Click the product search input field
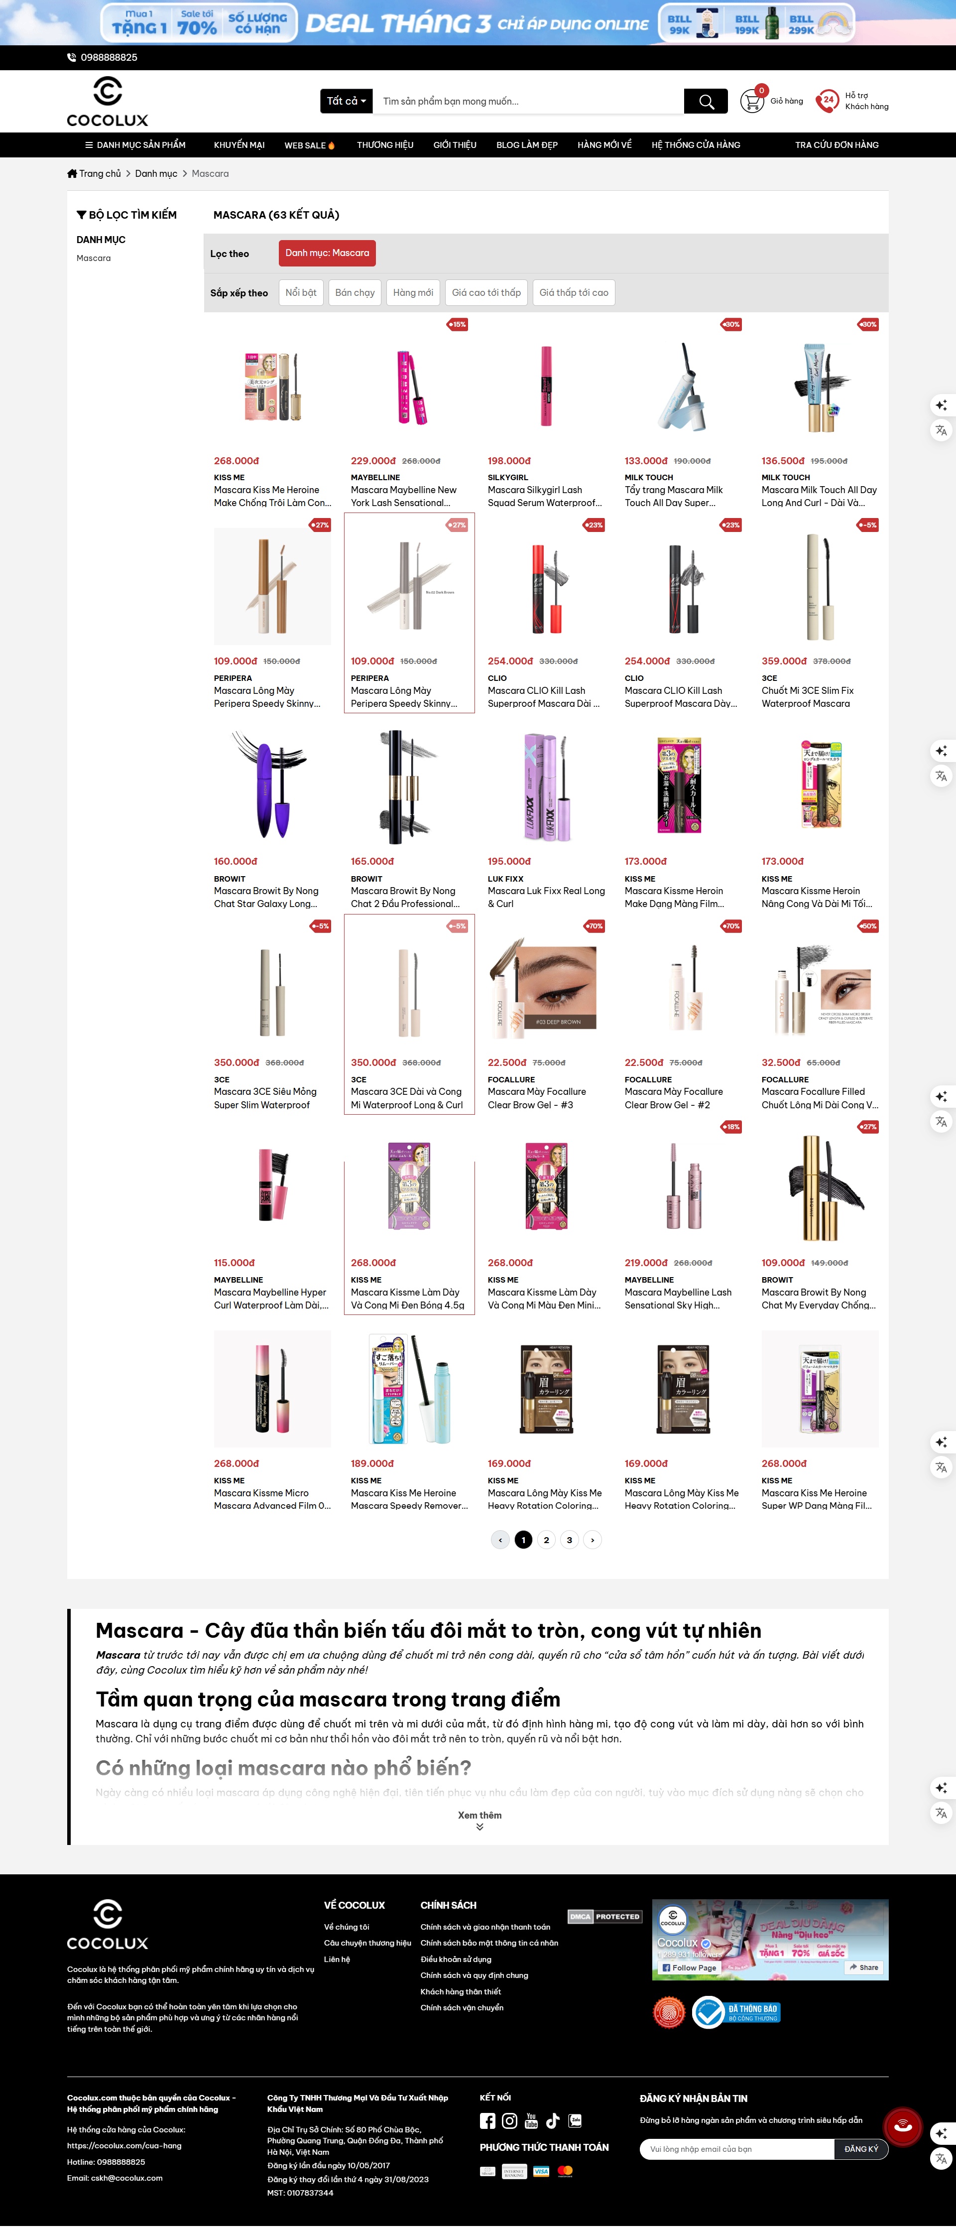Viewport: 956px width, 2229px height. pyautogui.click(x=529, y=101)
